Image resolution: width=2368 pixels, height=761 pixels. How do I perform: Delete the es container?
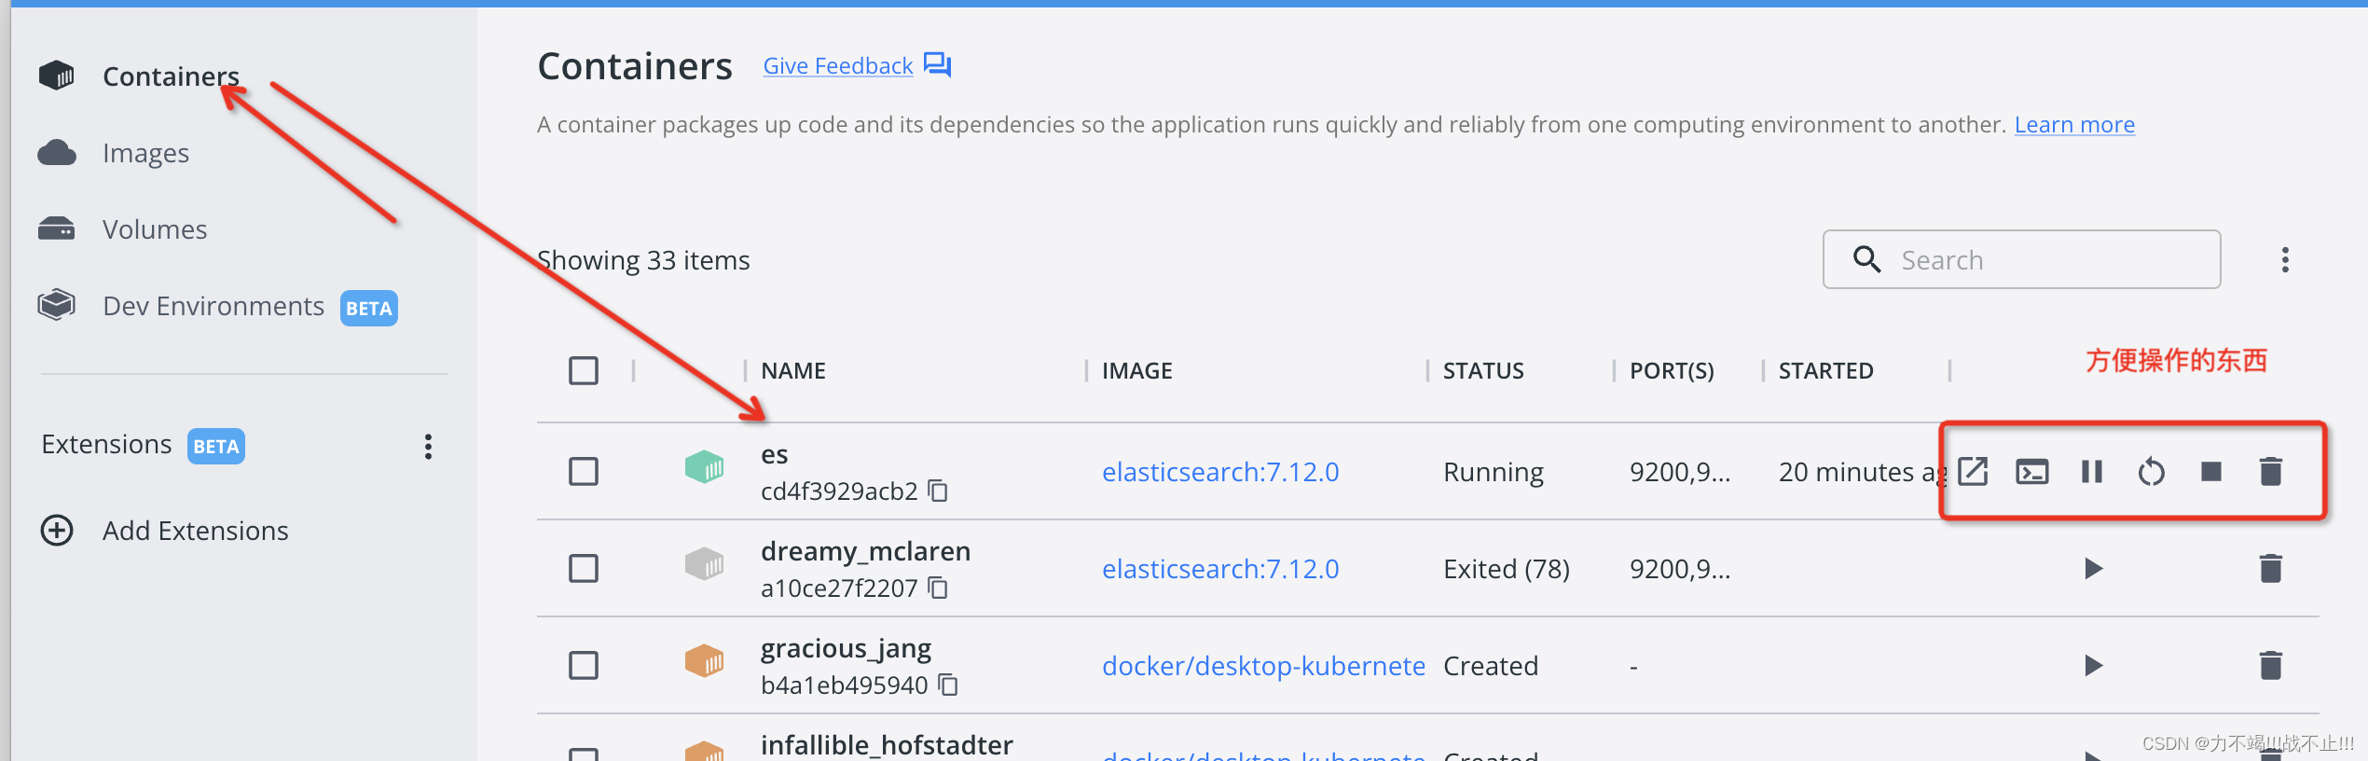coord(2271,472)
